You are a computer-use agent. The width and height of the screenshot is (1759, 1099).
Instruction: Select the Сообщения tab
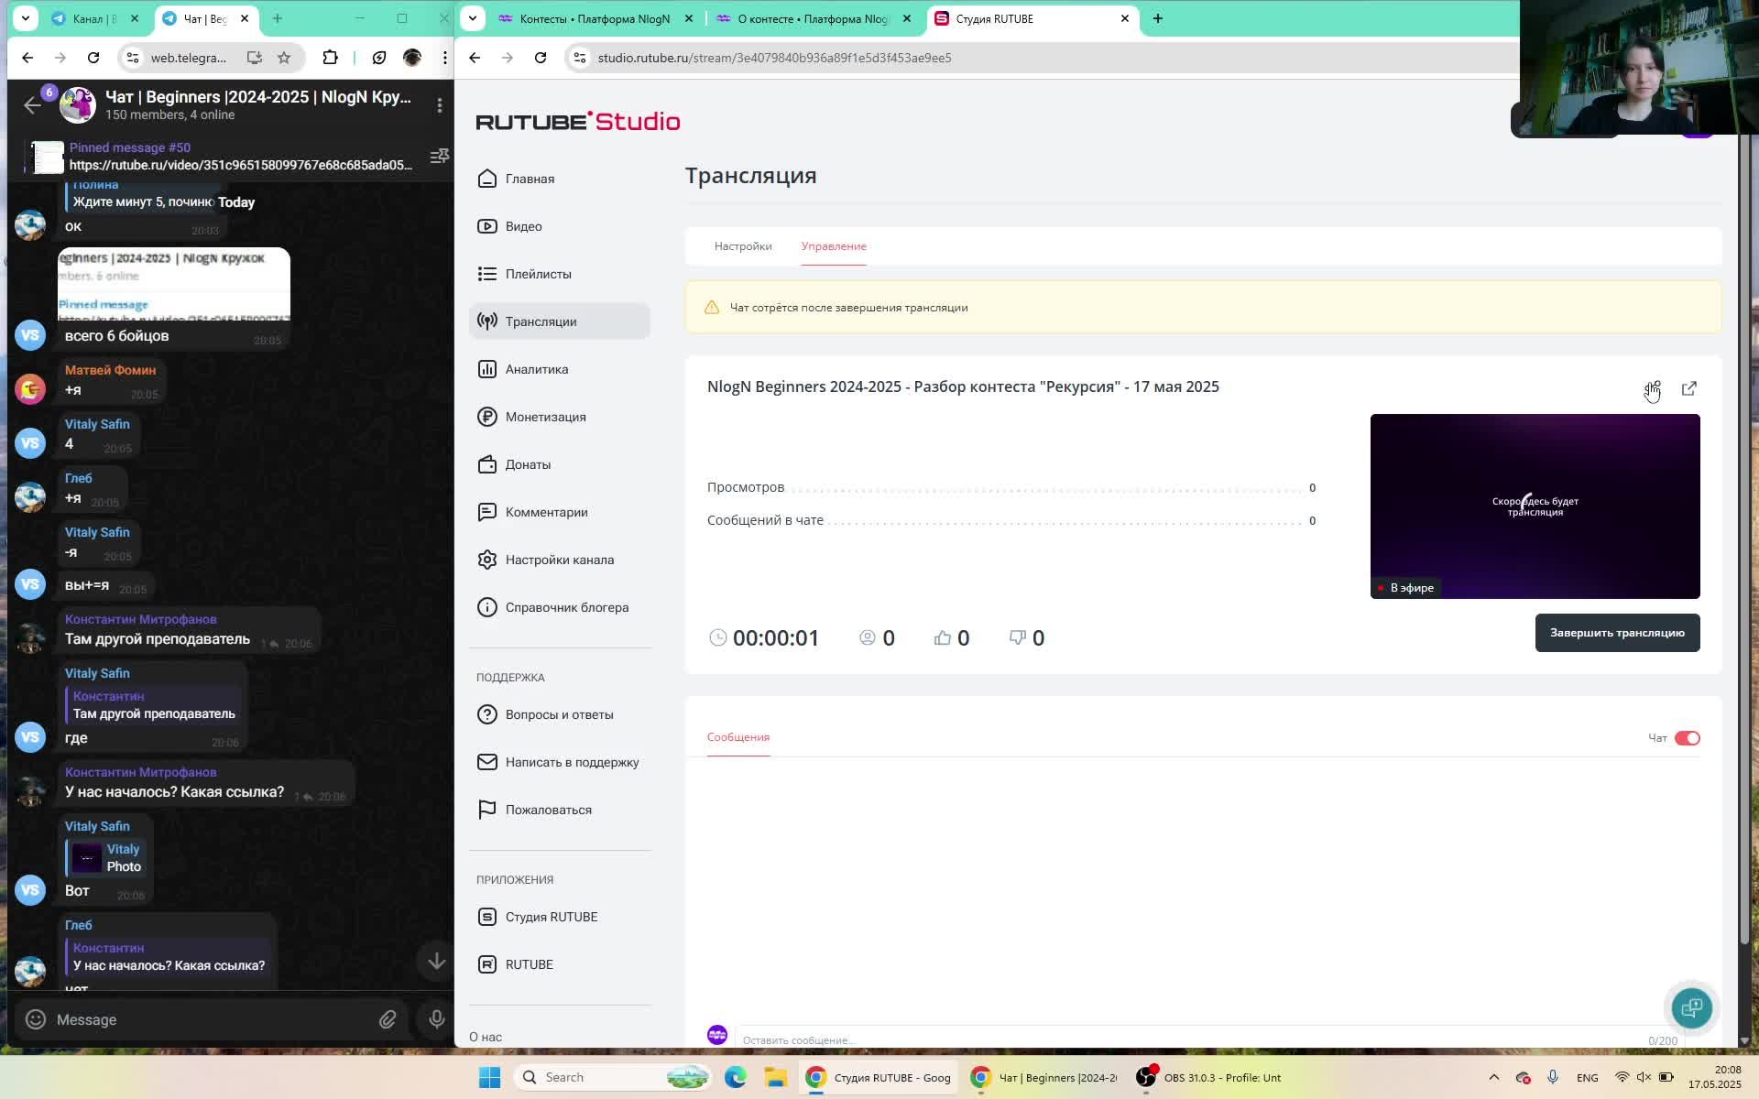point(737,737)
